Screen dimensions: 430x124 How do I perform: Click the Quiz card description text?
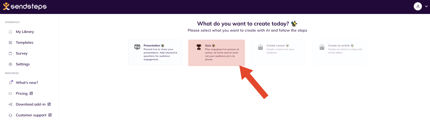click(222, 54)
